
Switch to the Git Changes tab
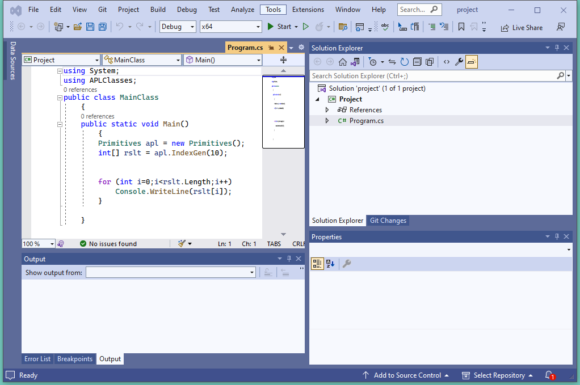388,221
